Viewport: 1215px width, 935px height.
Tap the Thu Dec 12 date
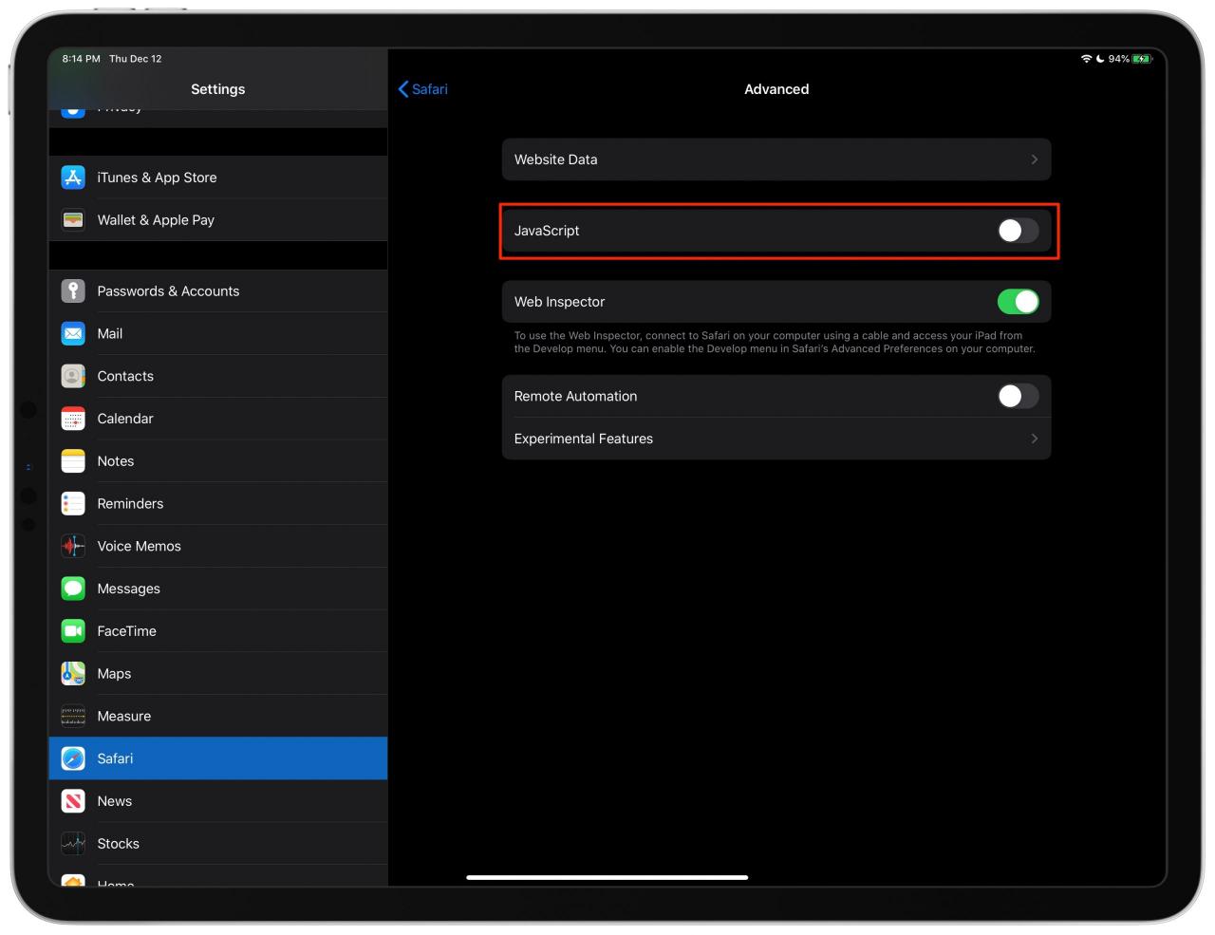pyautogui.click(x=136, y=59)
